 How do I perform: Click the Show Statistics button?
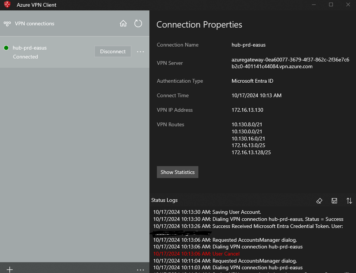click(x=177, y=172)
